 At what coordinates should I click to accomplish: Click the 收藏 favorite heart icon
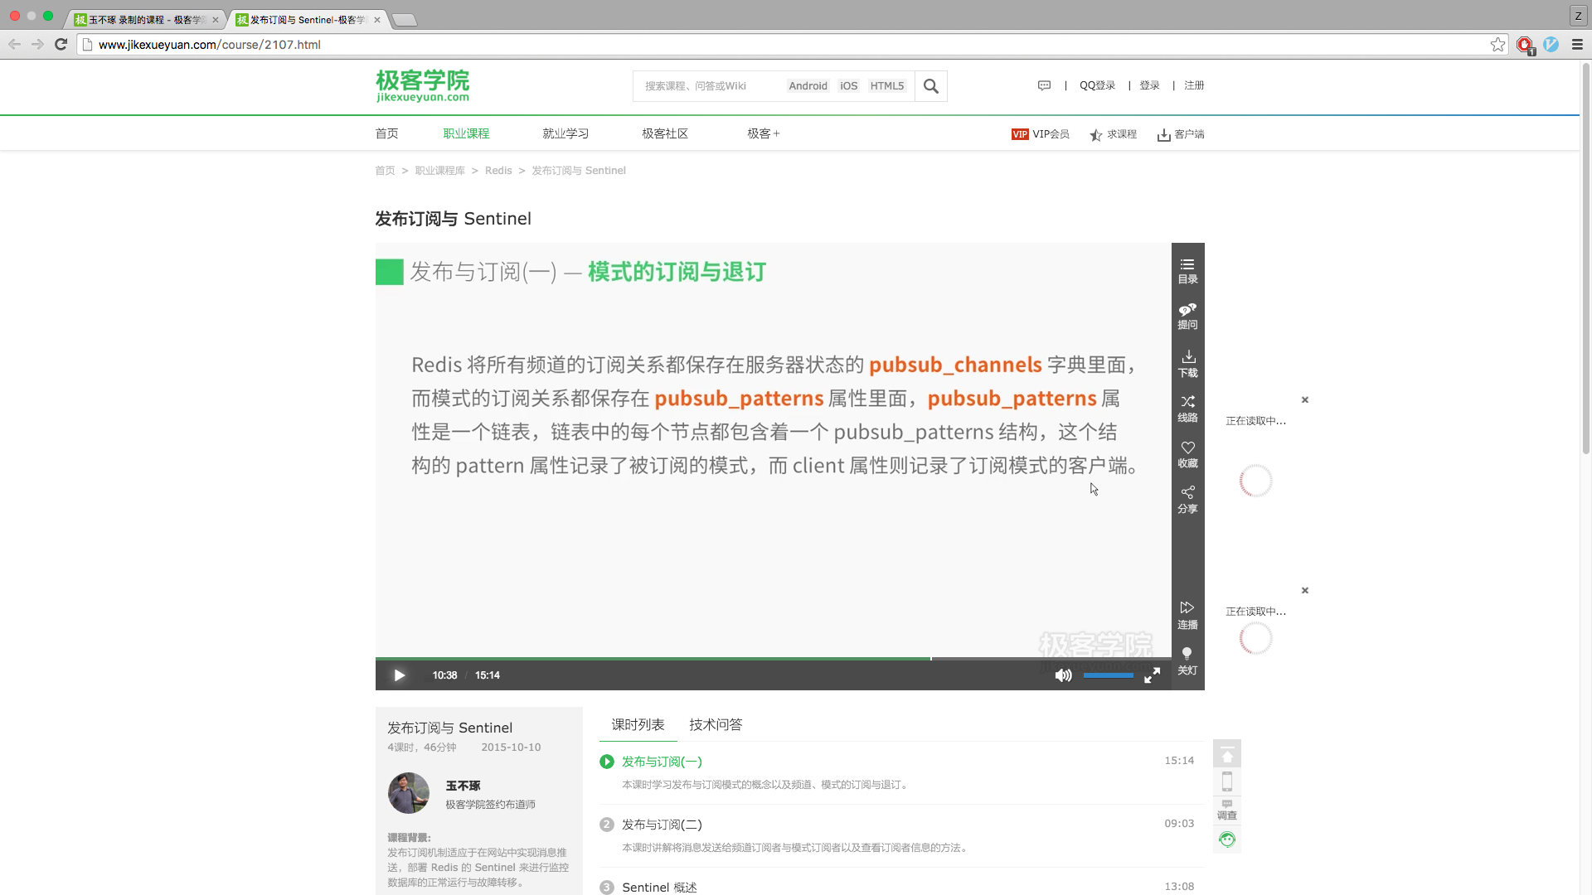tap(1187, 454)
